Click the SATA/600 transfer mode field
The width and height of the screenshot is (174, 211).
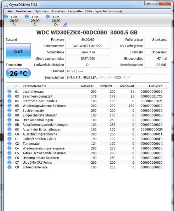88,58
